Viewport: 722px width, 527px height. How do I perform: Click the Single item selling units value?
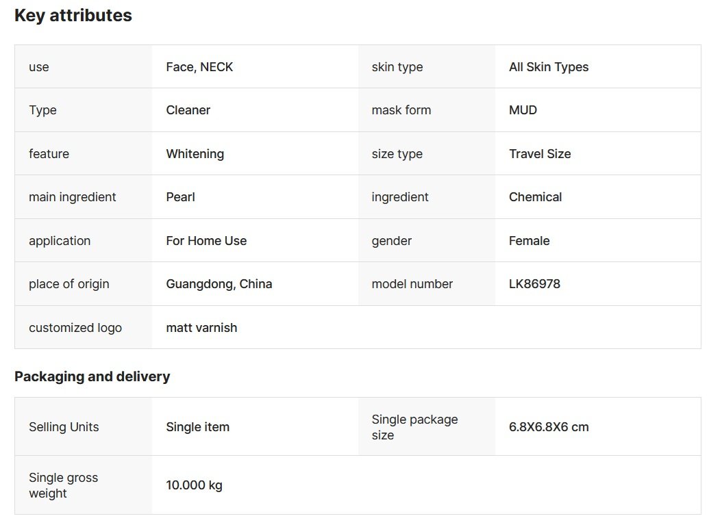(198, 427)
